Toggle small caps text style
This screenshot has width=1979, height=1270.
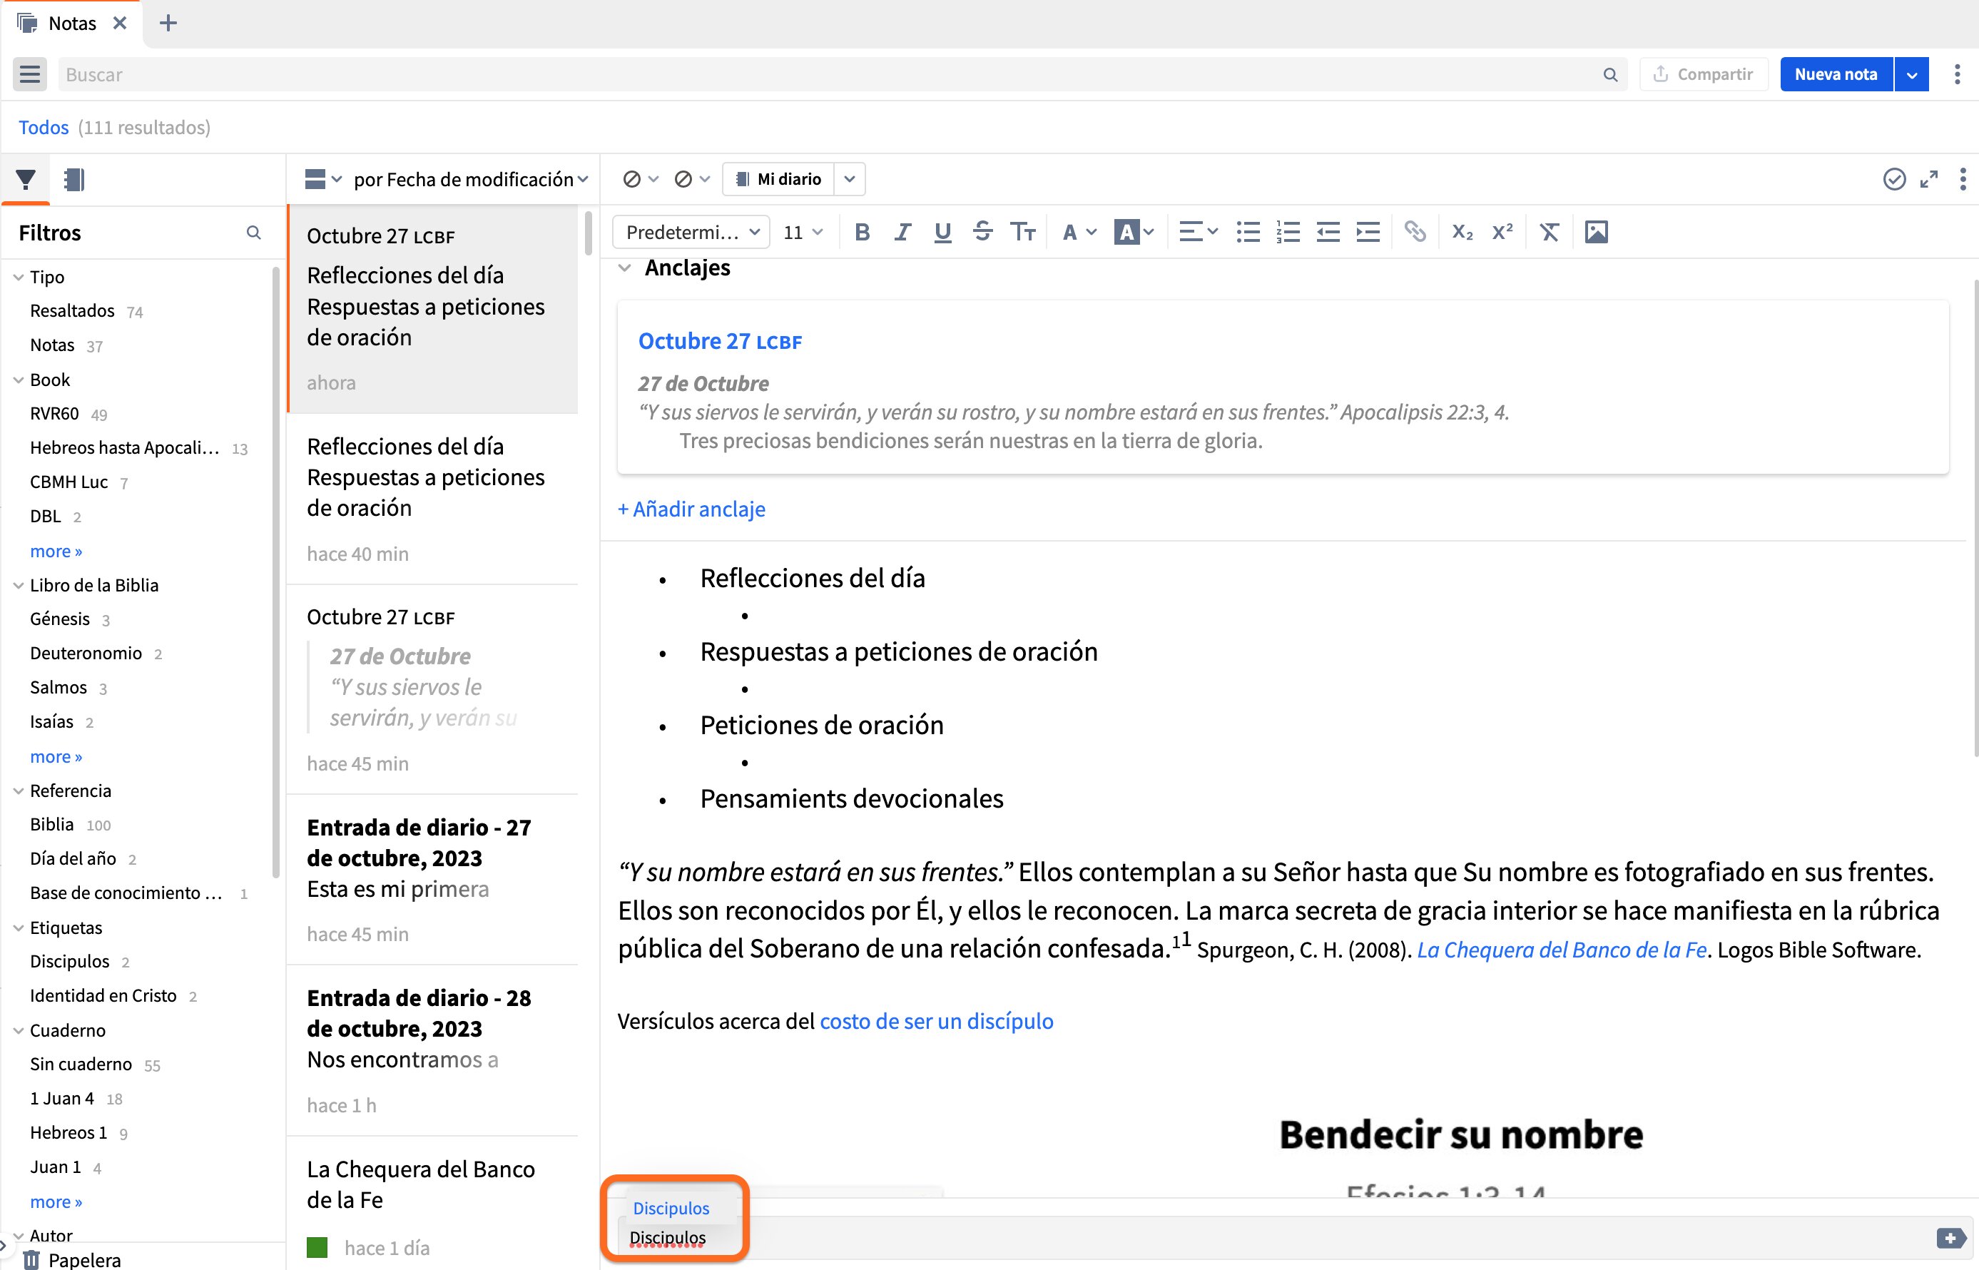point(1022,232)
